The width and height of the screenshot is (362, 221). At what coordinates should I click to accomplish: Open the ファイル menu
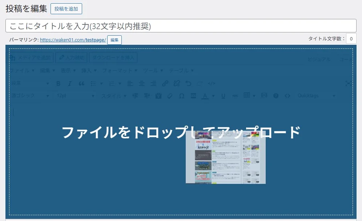click(x=22, y=71)
